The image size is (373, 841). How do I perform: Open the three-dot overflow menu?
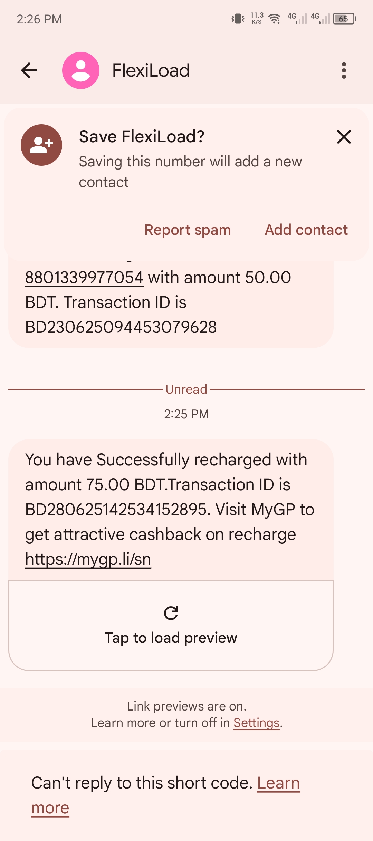344,70
